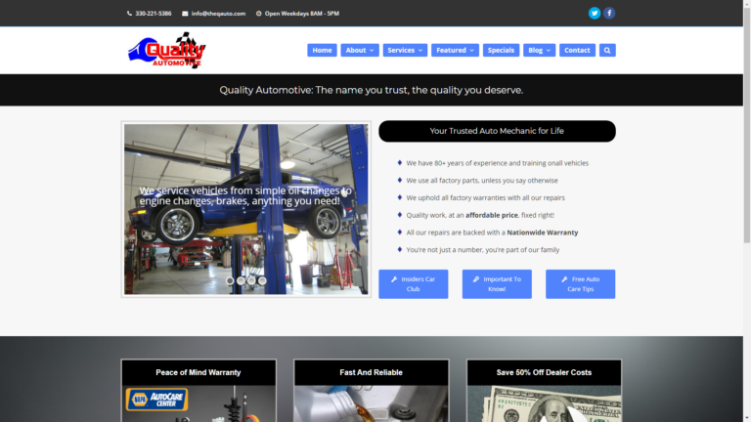
Task: Expand the Services dropdown menu
Action: (x=405, y=50)
